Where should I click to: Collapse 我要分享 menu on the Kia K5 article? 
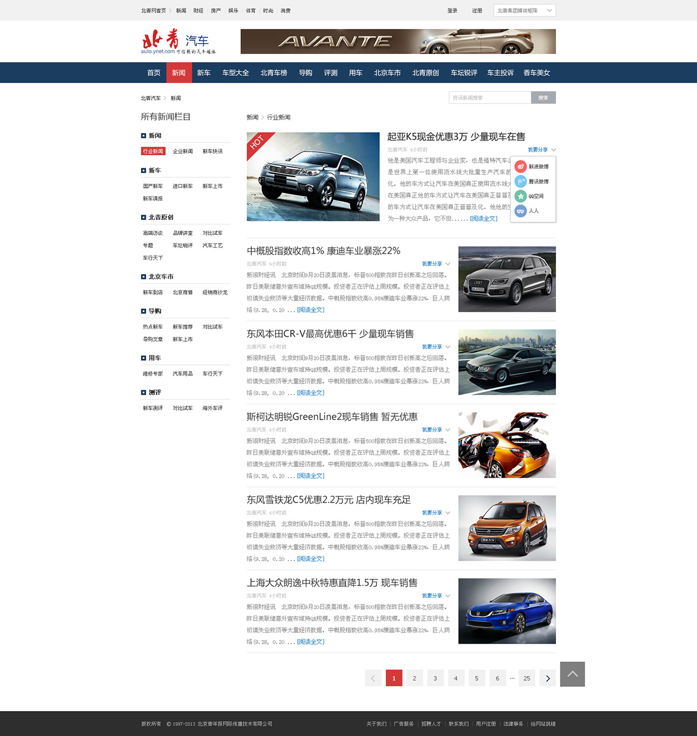point(542,150)
